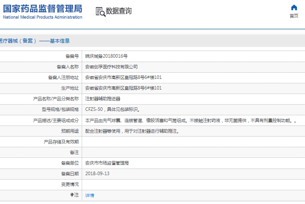The width and height of the screenshot is (305, 204).
Task: Click the 生产地址 field label
Action: 70,88
